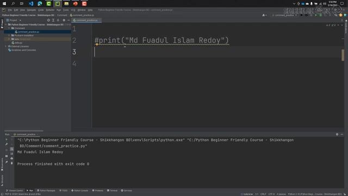Hide the Run panel with minus icon

coord(342,134)
